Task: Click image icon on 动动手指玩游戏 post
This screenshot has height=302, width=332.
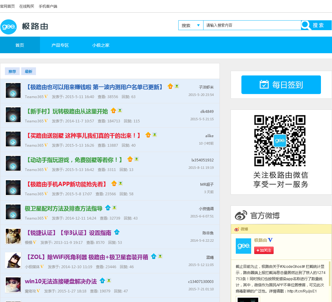Action: [136, 159]
